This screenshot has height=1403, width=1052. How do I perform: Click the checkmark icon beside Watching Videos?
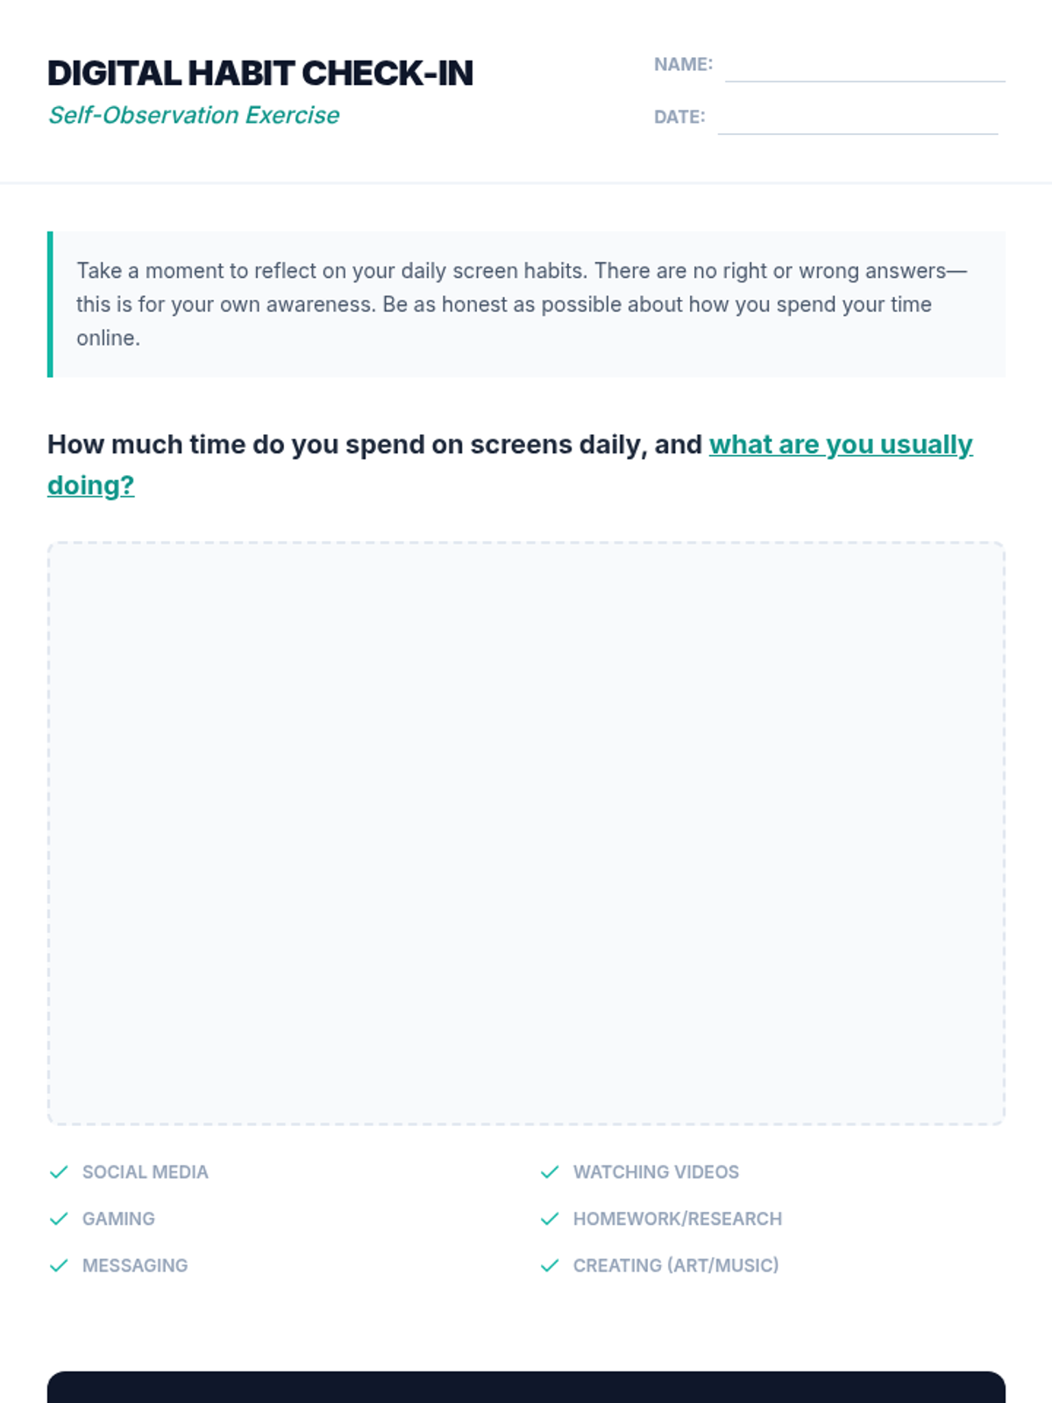pos(550,1172)
